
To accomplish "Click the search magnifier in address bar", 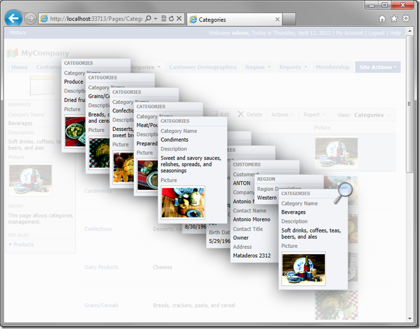I will (x=148, y=18).
